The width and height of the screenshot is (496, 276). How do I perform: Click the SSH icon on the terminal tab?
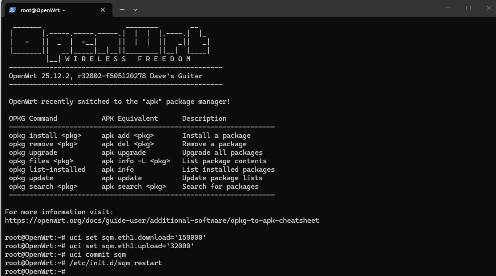pyautogui.click(x=13, y=9)
